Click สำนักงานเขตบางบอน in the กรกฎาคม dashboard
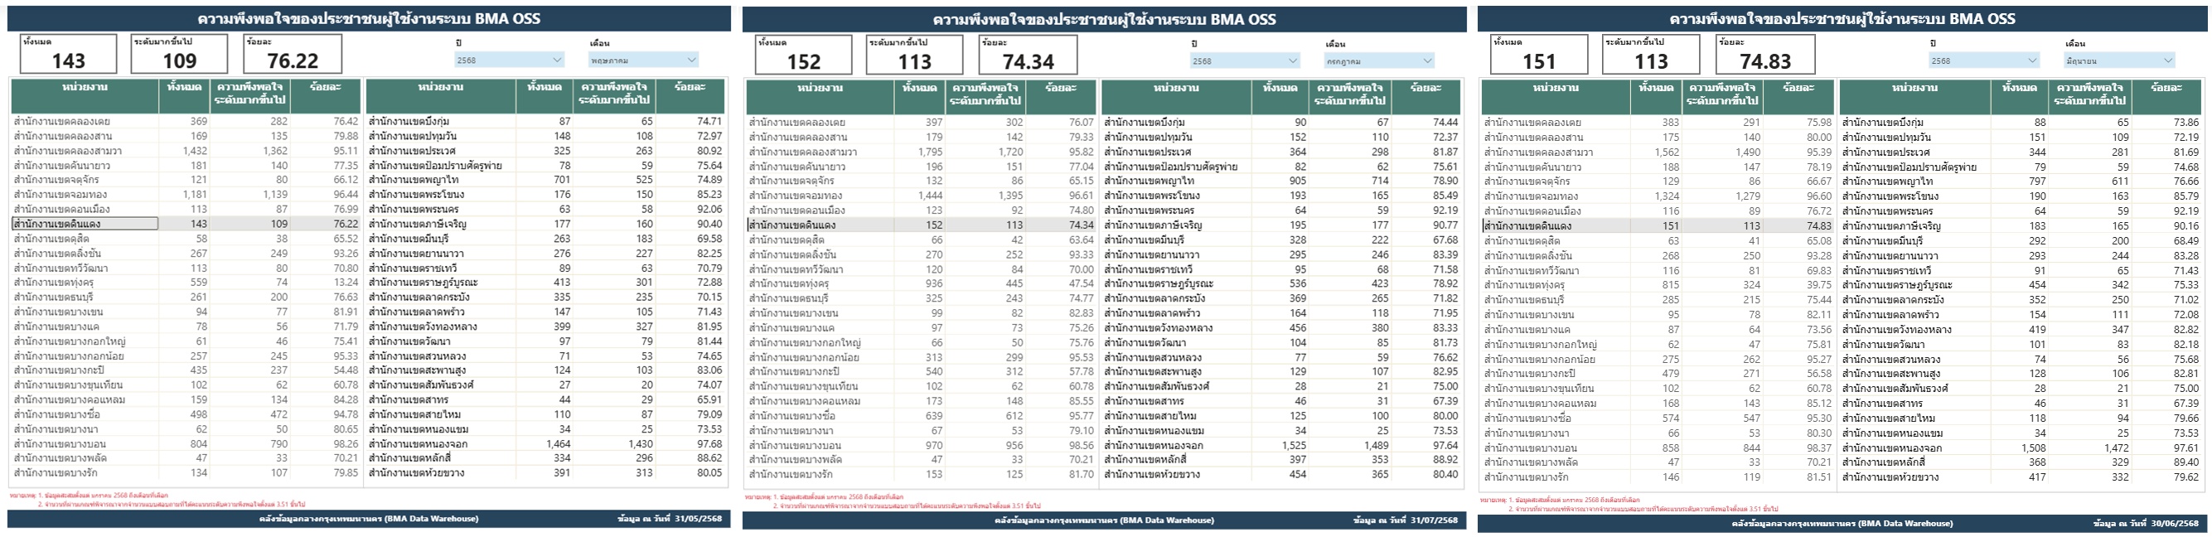This screenshot has width=2212, height=537. pyautogui.click(x=795, y=445)
